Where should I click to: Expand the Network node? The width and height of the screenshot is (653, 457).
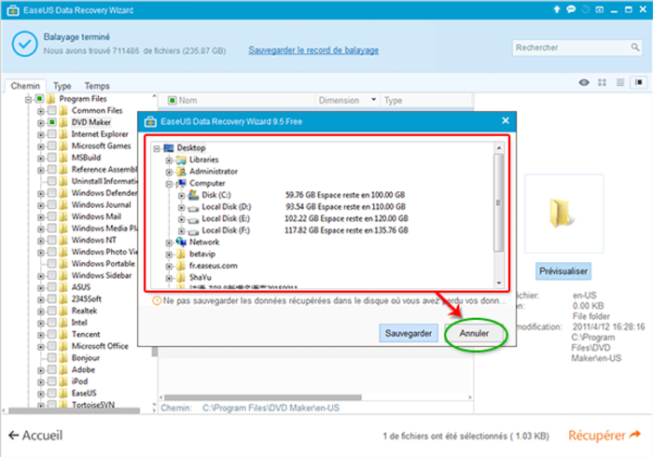coord(169,242)
